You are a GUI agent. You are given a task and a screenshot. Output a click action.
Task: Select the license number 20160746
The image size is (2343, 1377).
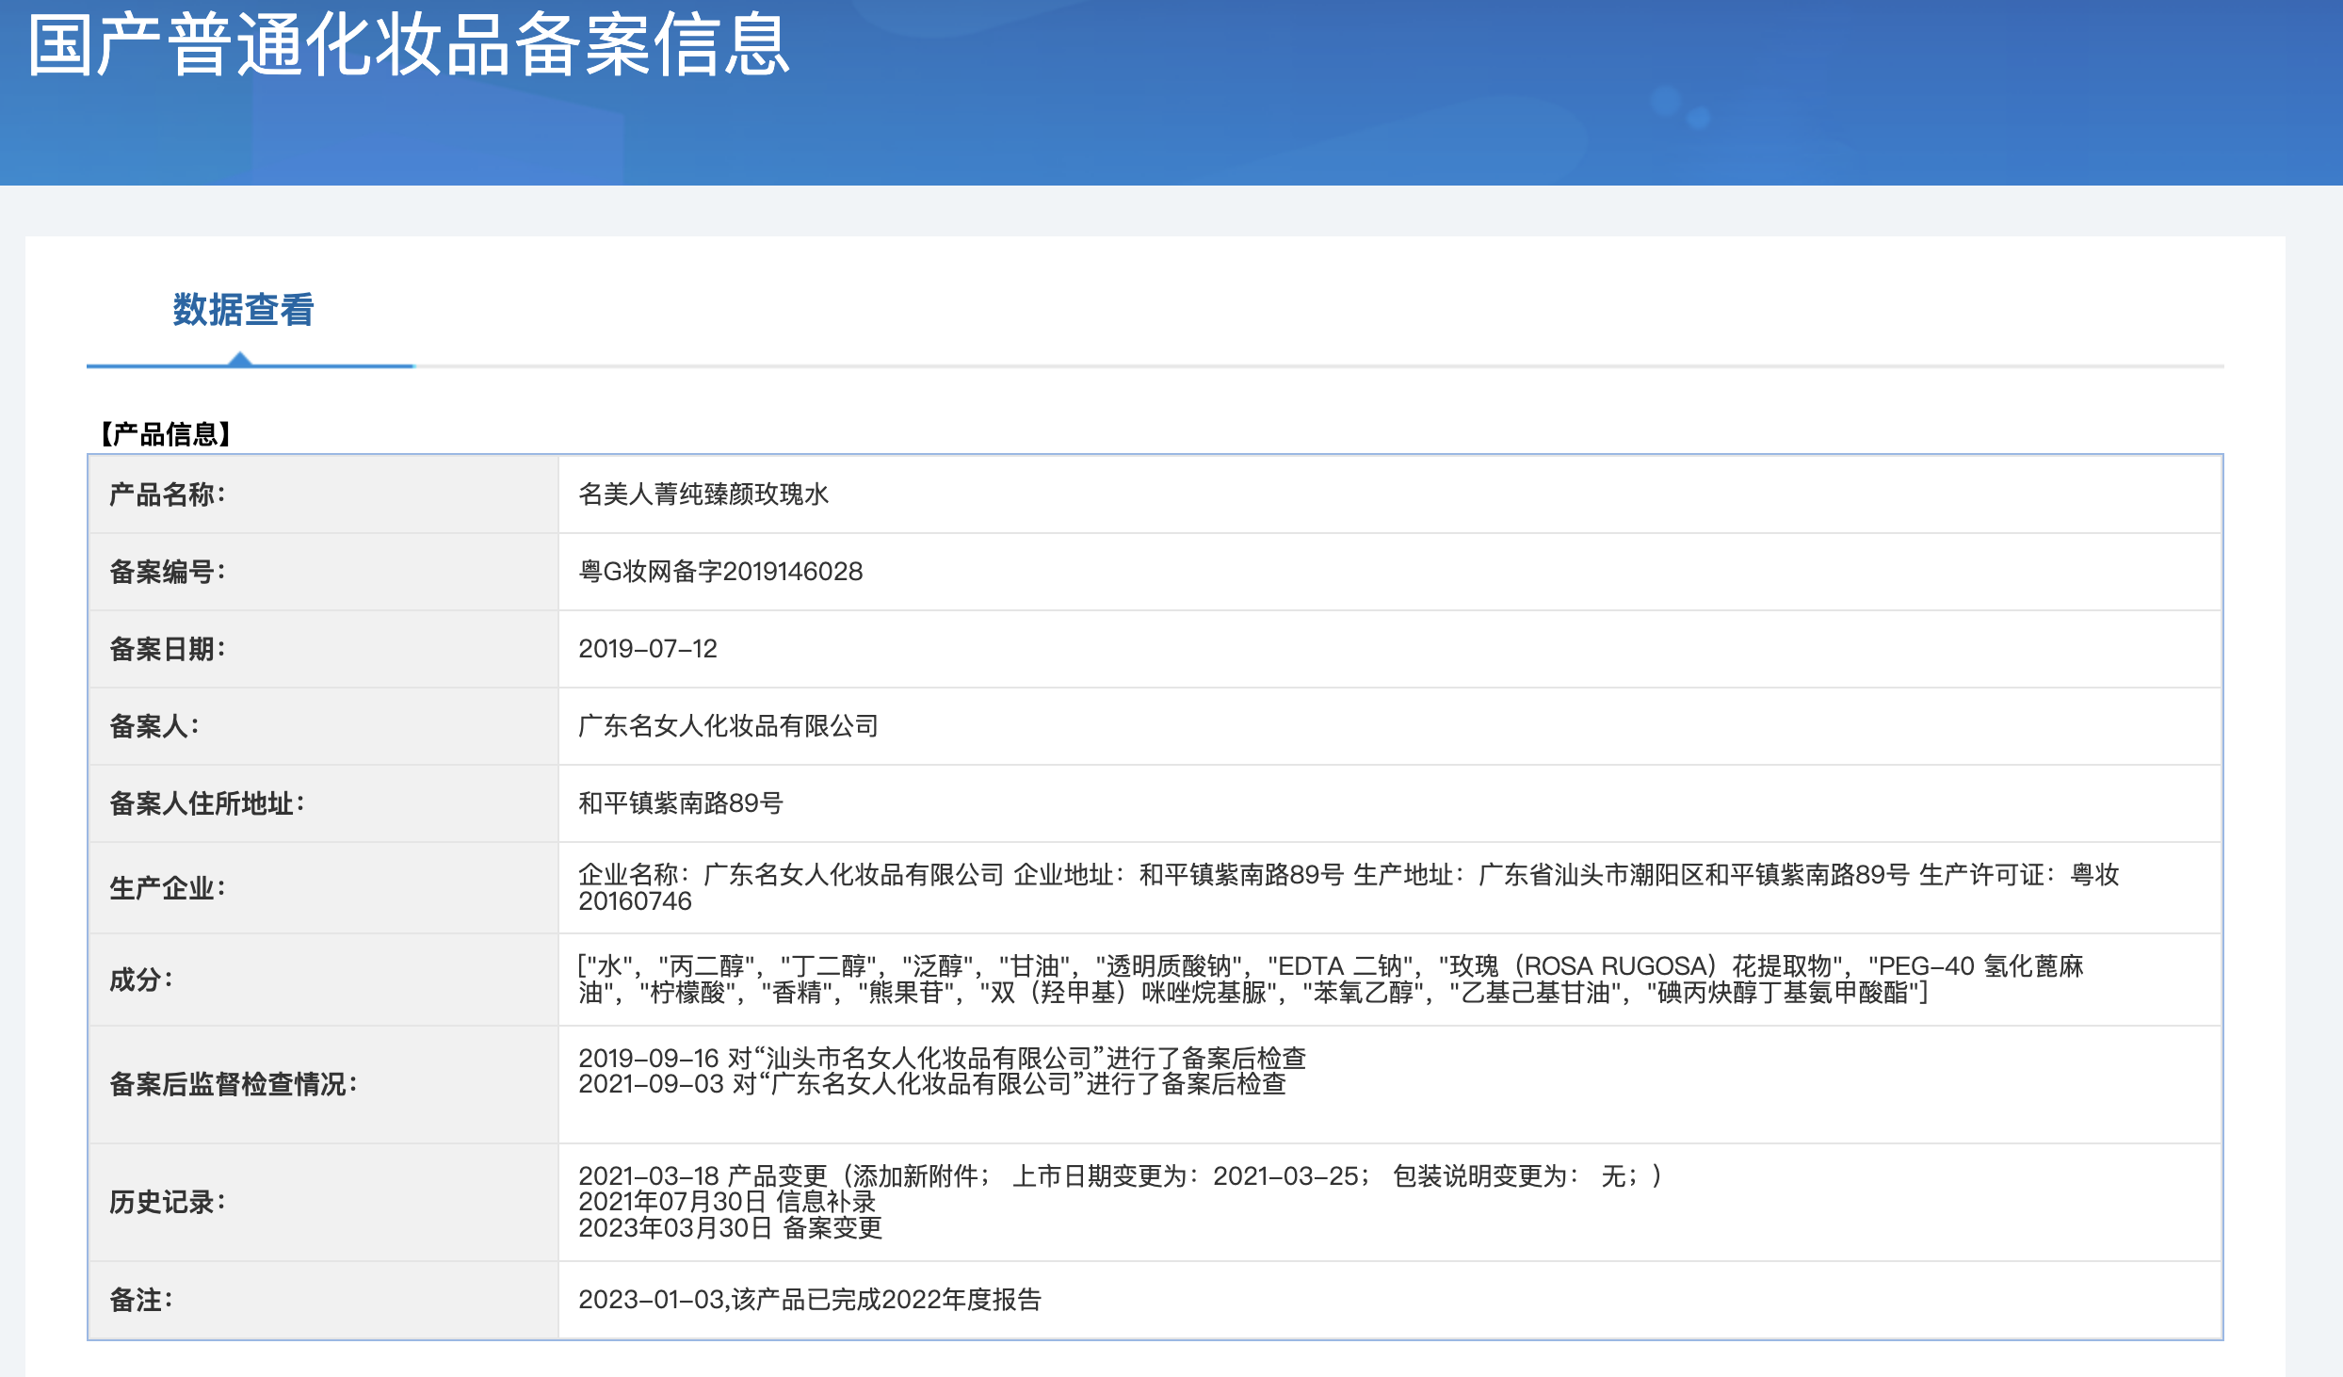click(635, 901)
